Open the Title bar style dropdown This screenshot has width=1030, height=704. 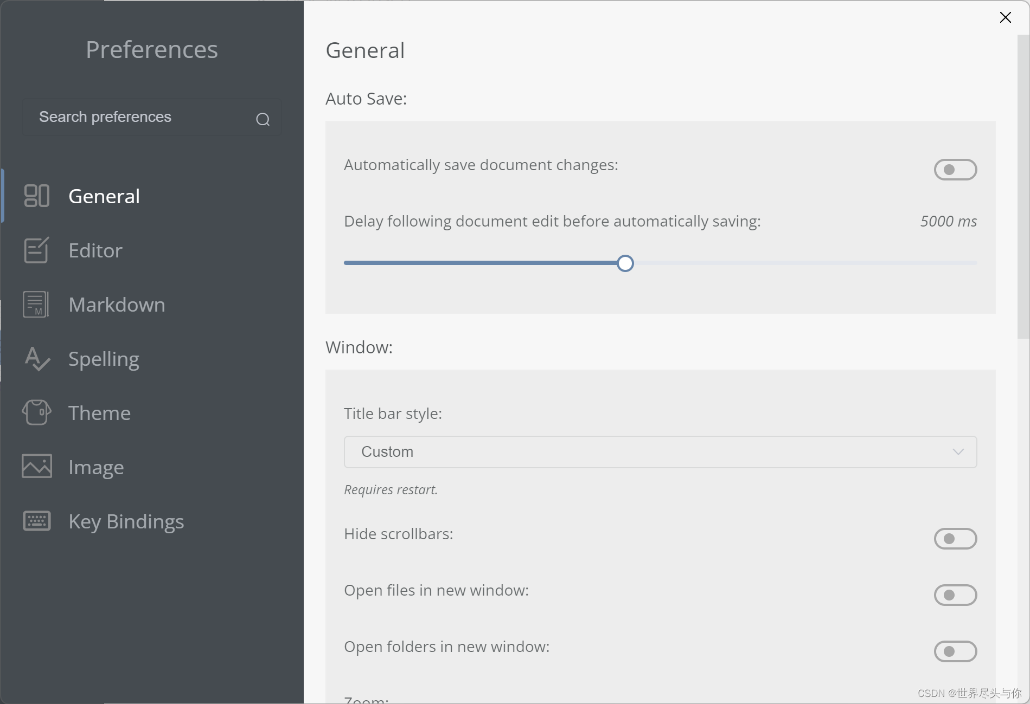click(660, 452)
